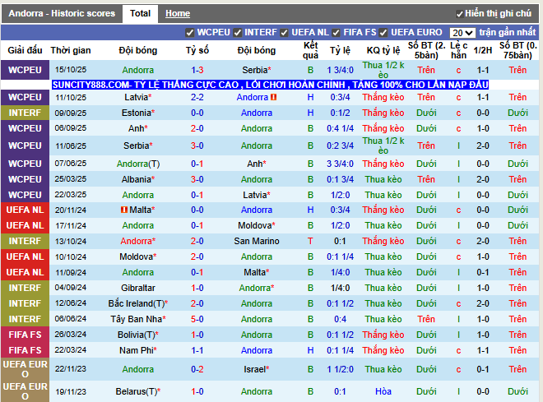Viewport: 543px width, 402px height.
Task: Open San Marino team link
Action: [257, 241]
